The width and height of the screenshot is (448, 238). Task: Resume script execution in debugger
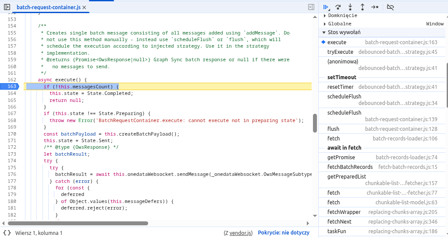click(x=326, y=7)
